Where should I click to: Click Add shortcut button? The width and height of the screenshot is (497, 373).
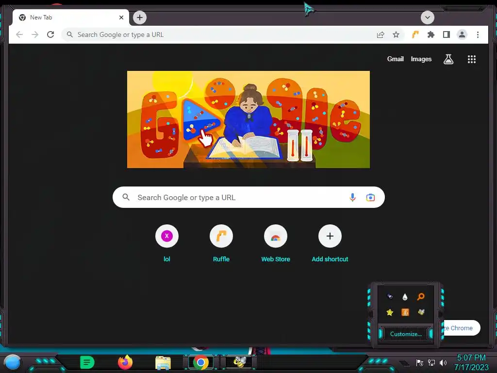[330, 243]
